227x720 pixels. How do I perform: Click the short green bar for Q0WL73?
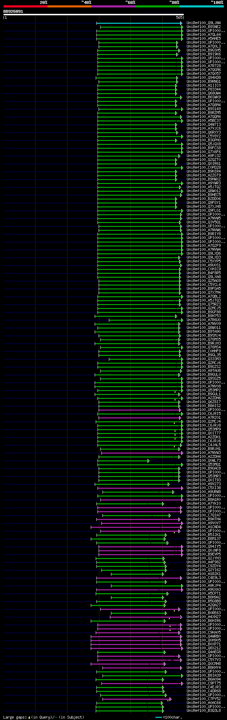[x=123, y=461]
